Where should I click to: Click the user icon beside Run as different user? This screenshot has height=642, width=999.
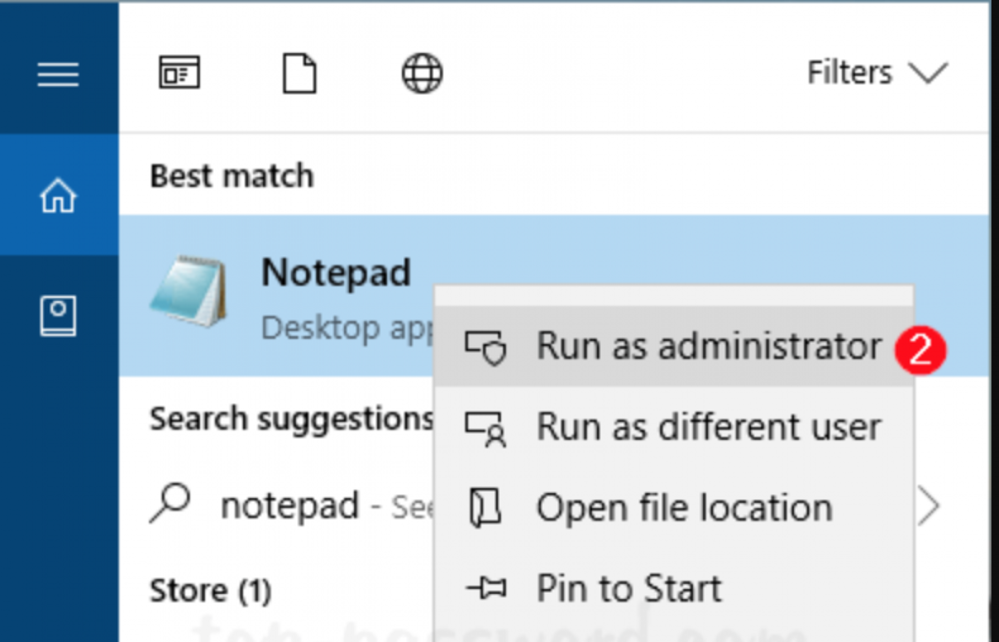(485, 428)
